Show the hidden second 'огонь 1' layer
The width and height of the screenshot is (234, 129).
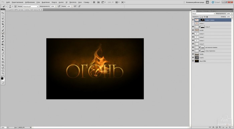pos(193,23)
